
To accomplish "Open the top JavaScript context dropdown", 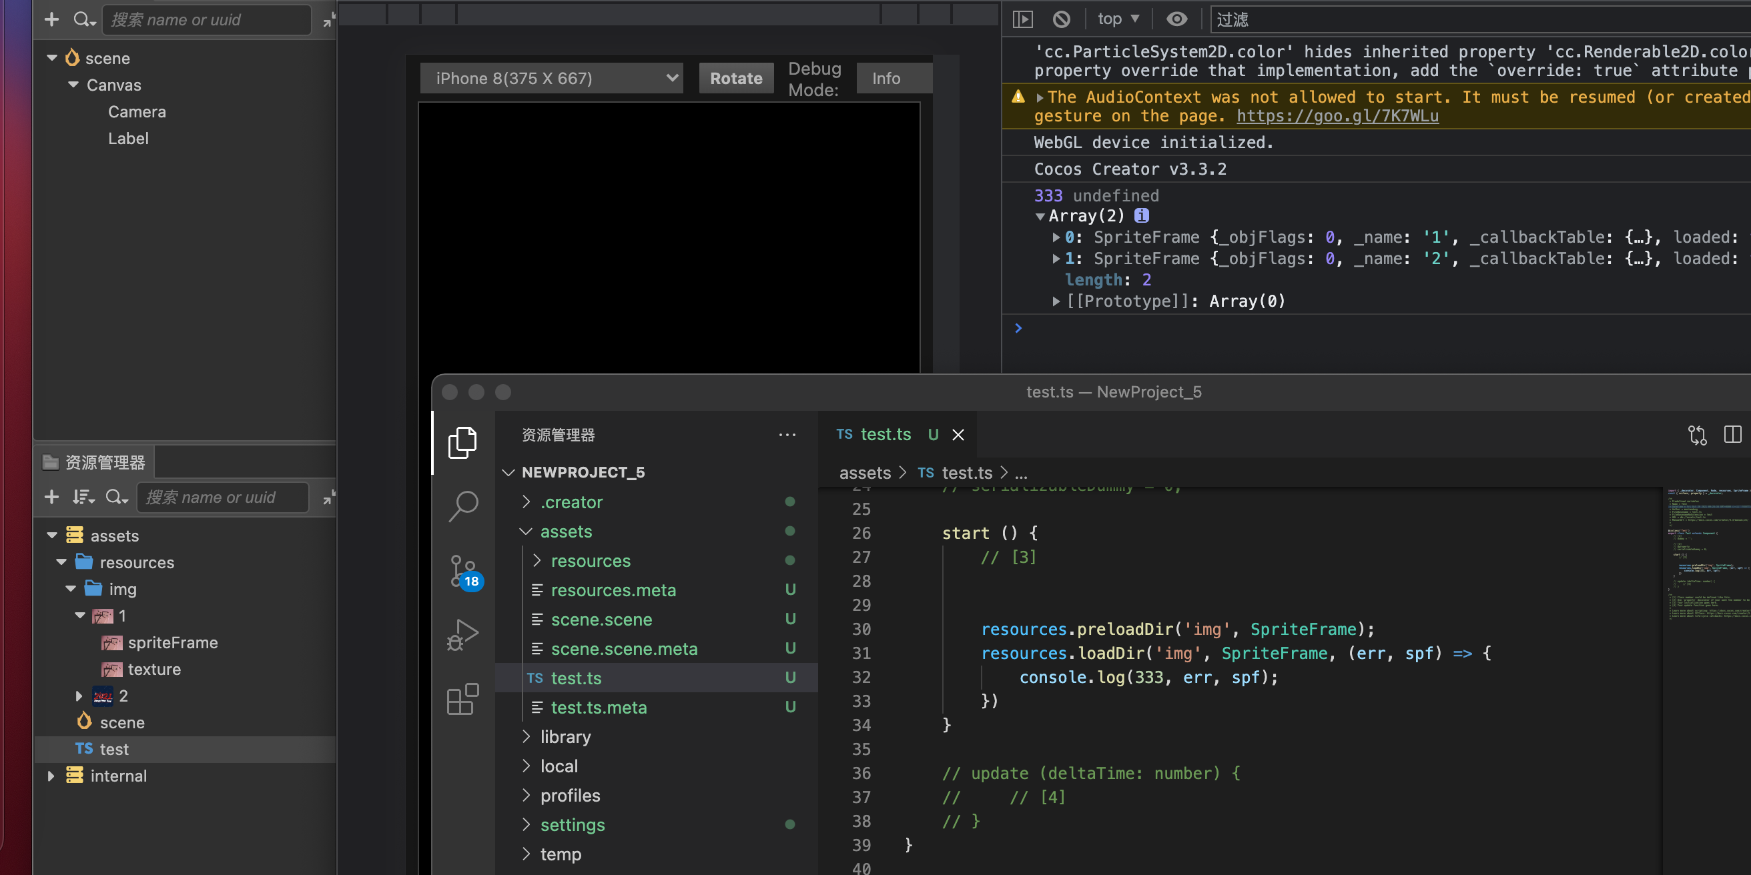I will click(1118, 19).
